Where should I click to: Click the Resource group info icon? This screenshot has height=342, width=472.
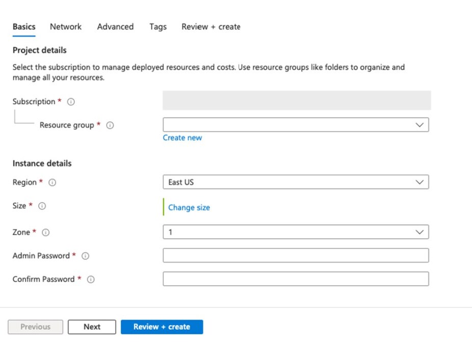[x=110, y=125]
